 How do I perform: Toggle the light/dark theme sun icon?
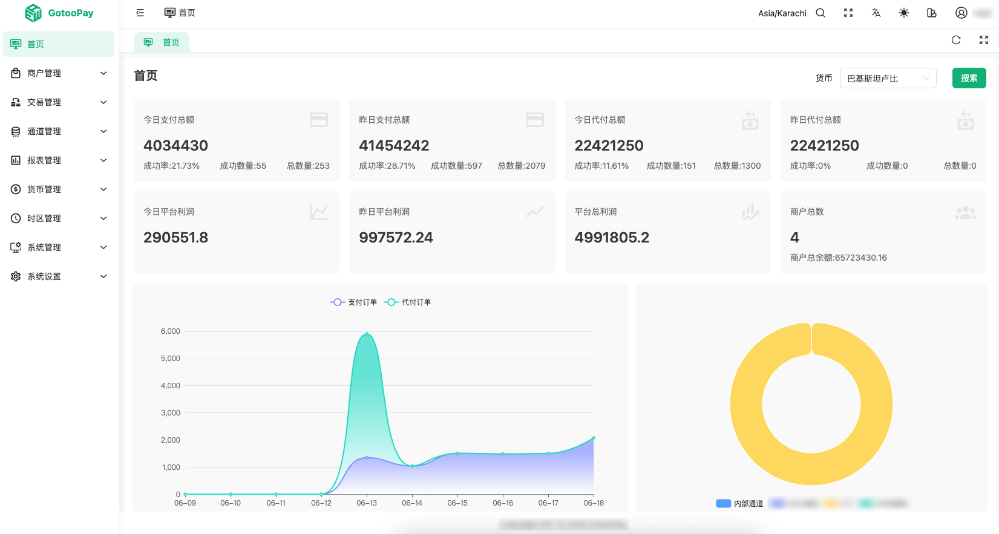point(904,13)
